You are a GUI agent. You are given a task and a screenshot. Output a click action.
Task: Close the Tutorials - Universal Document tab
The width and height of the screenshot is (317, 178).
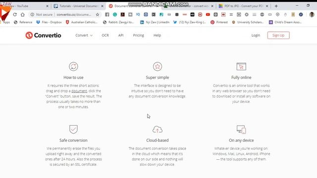coord(103,6)
